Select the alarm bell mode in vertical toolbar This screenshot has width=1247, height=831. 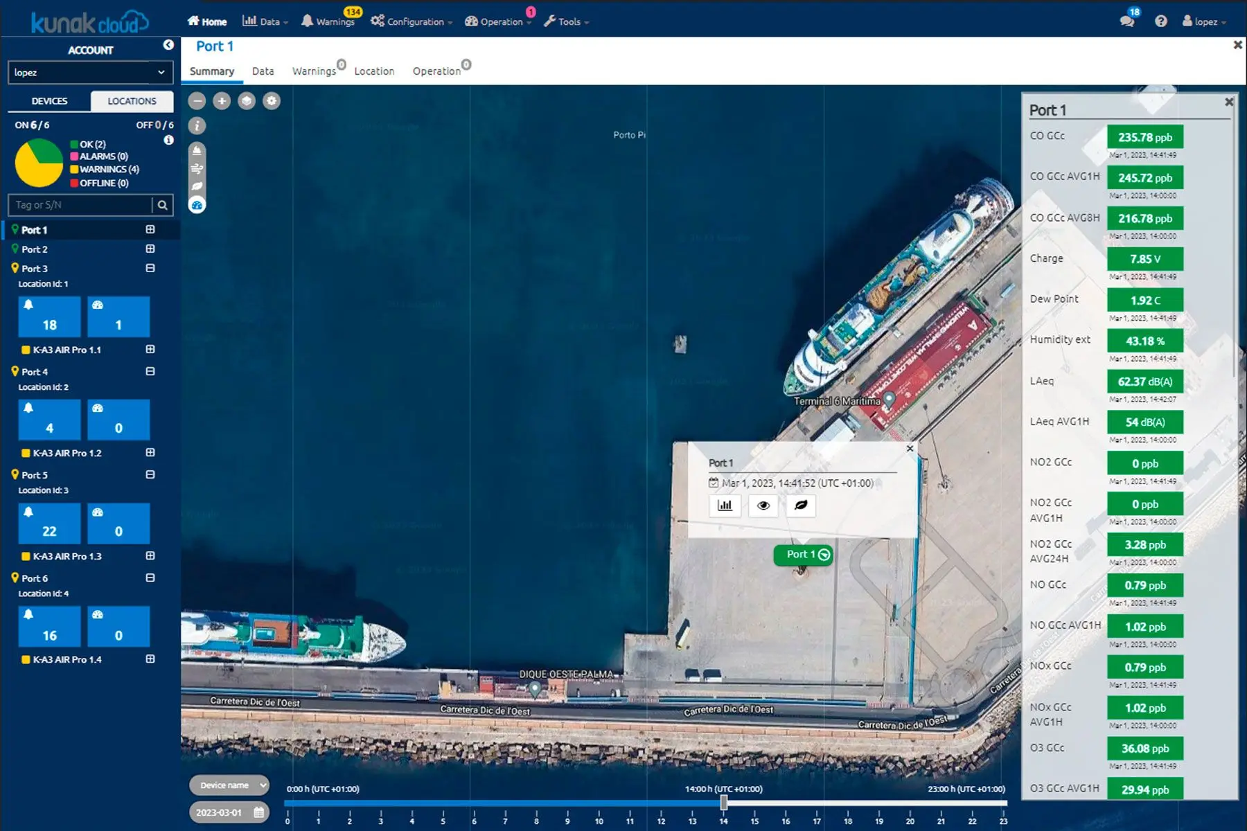click(x=197, y=150)
